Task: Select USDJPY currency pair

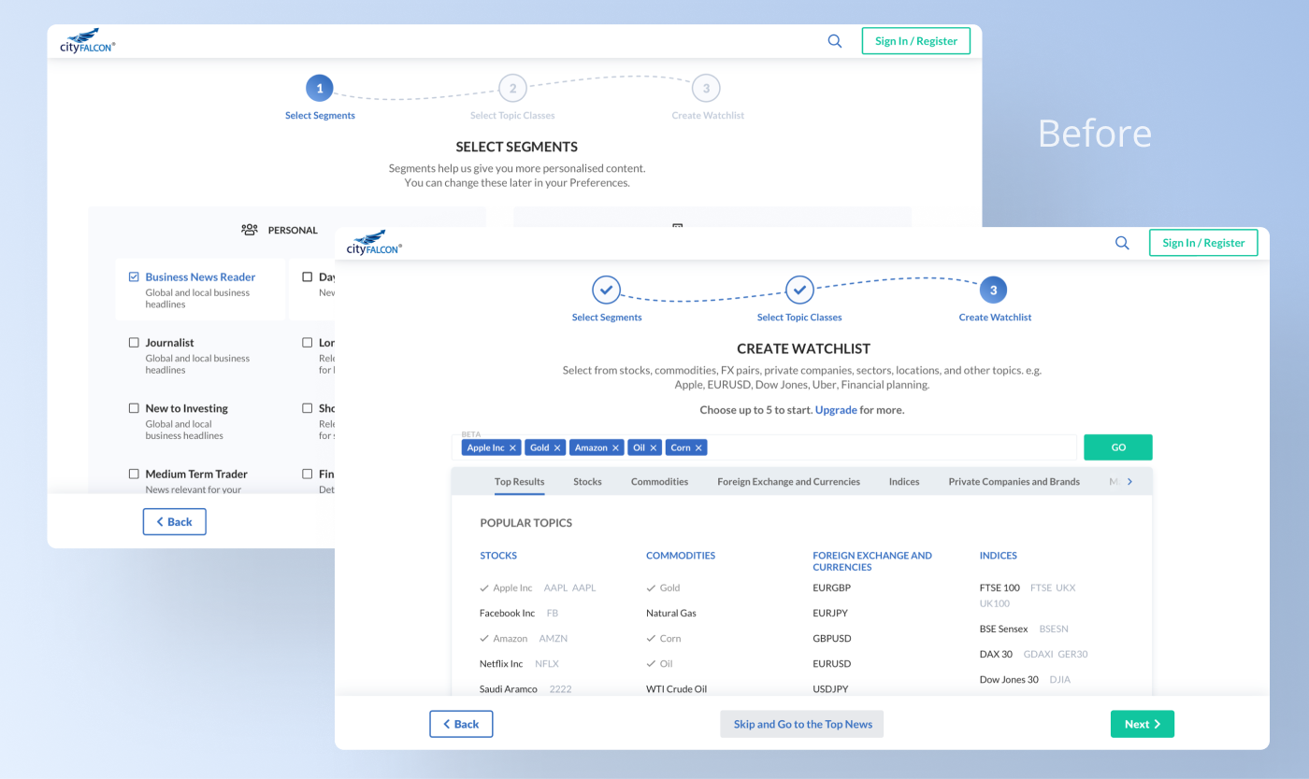Action: (831, 688)
